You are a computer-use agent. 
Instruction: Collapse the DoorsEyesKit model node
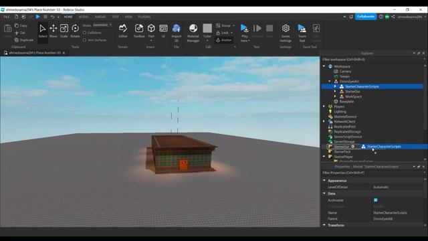(x=330, y=81)
